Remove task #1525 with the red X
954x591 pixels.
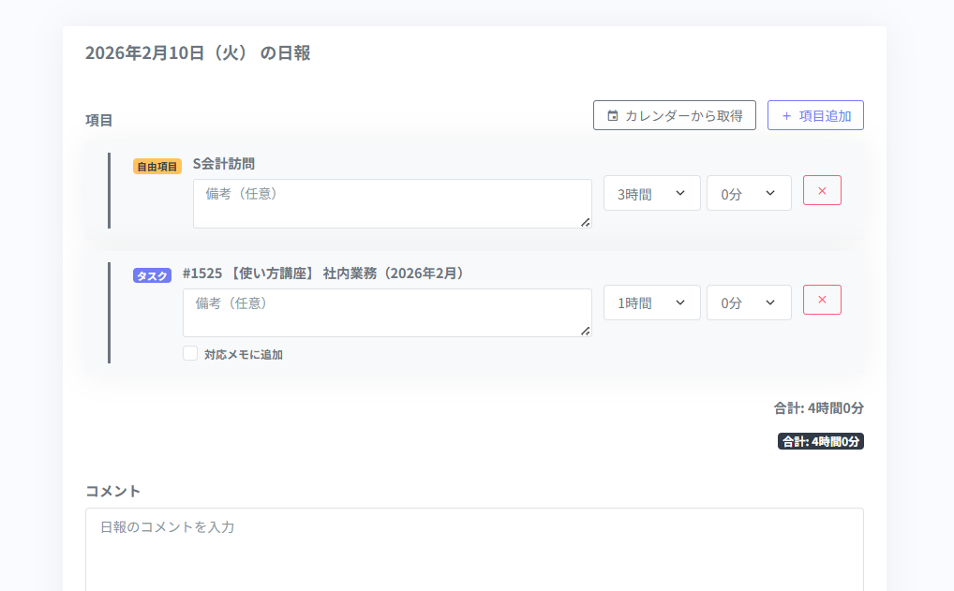pos(822,300)
